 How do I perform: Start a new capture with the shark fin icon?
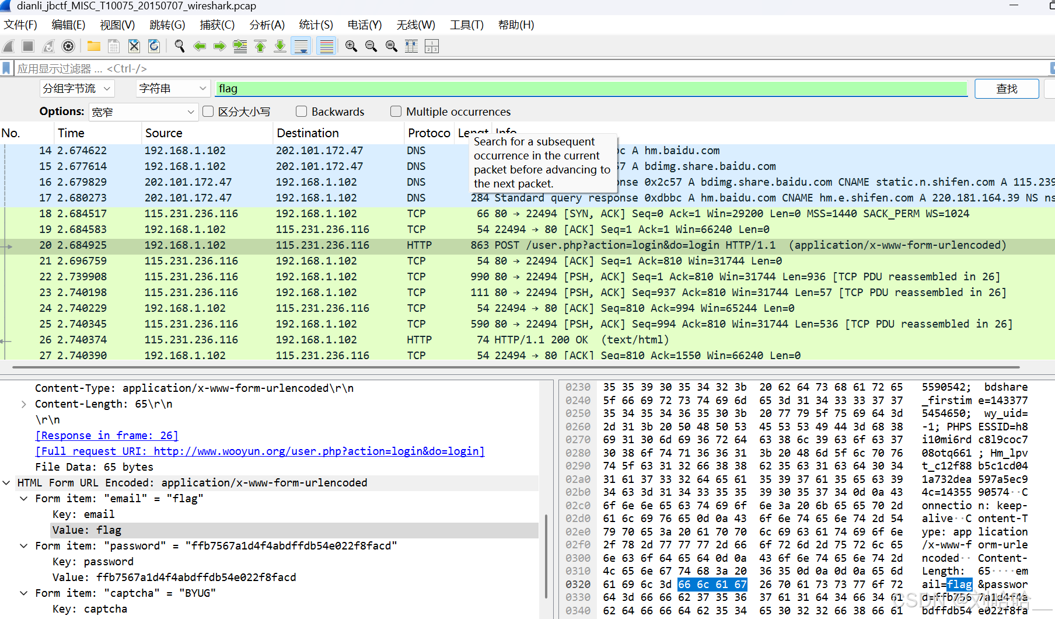8,46
